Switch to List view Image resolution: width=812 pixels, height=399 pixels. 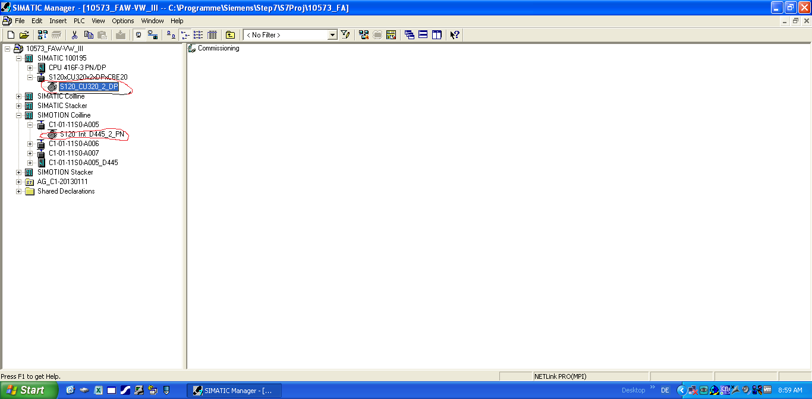(199, 35)
